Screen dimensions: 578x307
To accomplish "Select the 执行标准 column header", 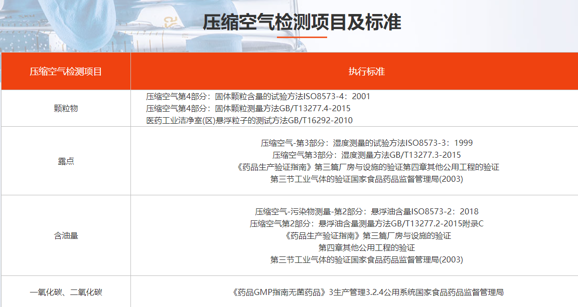I will pos(366,72).
